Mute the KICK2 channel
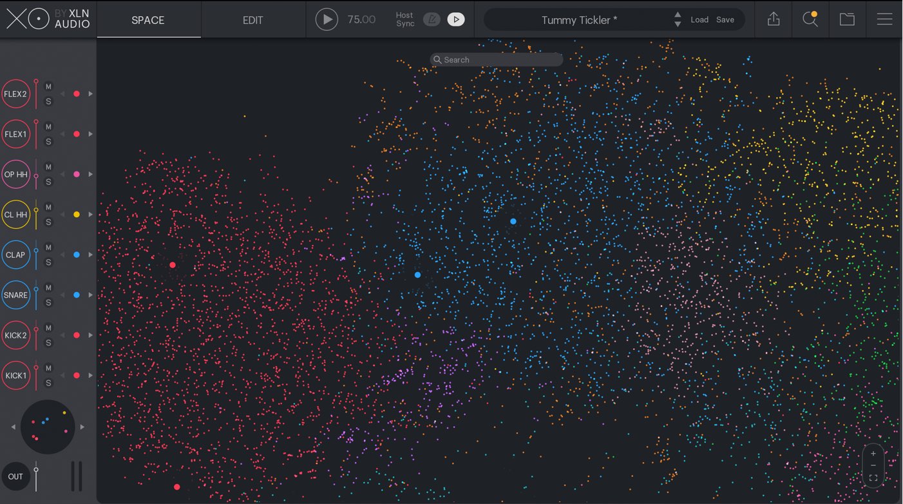This screenshot has height=504, width=903. [48, 328]
